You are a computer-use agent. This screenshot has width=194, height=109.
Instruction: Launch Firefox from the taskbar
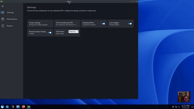pyautogui.click(x=23, y=107)
